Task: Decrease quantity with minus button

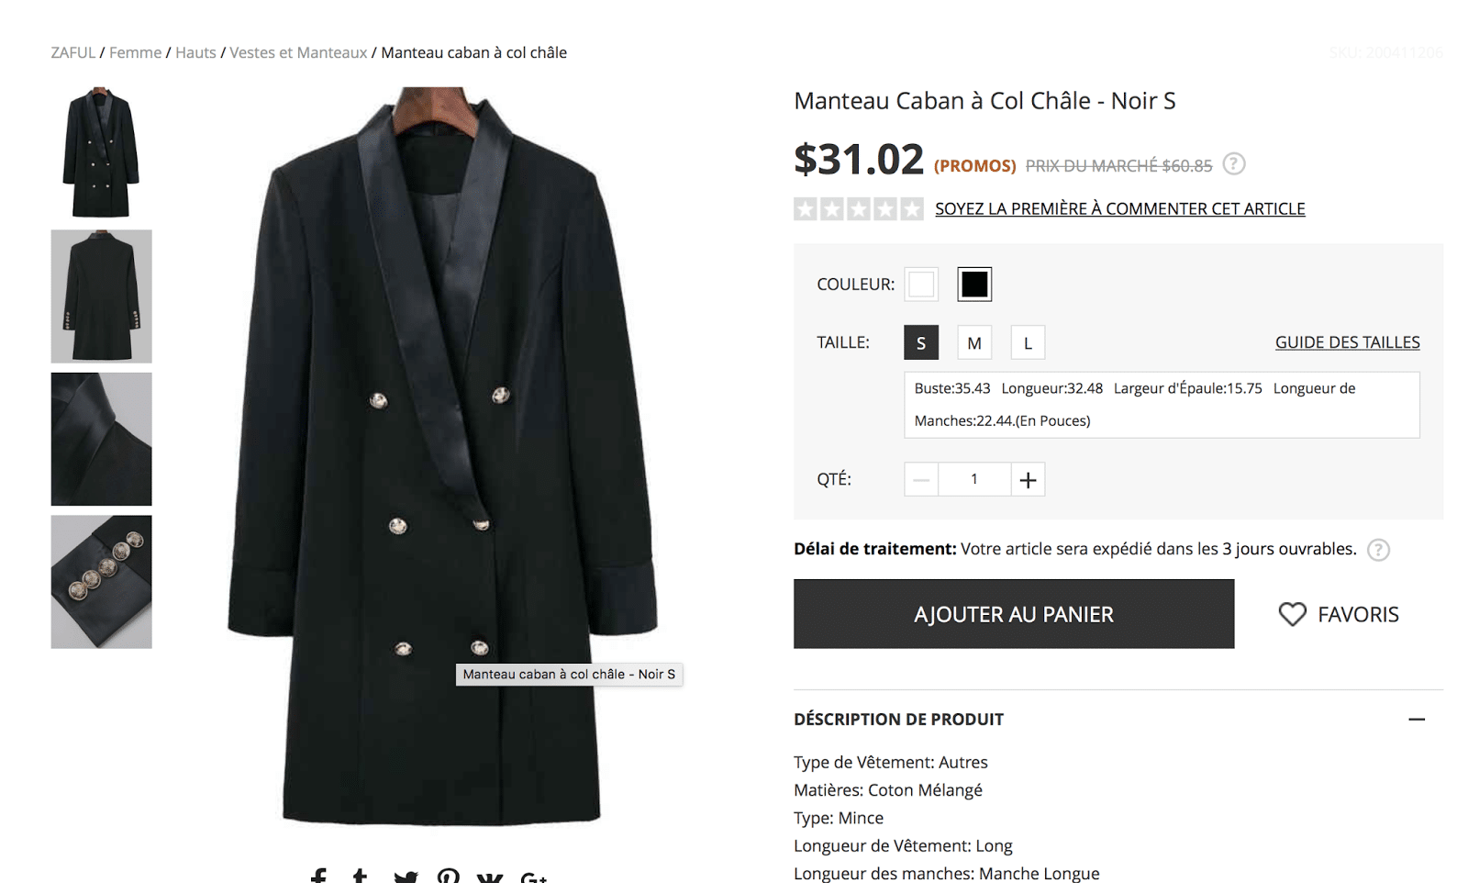Action: (921, 479)
